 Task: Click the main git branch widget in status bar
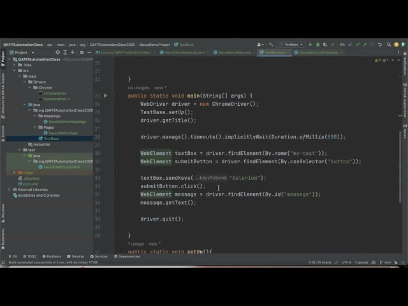pyautogui.click(x=386, y=263)
